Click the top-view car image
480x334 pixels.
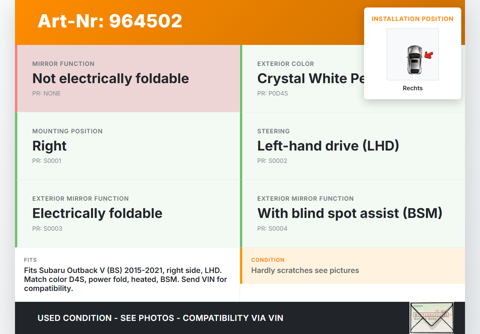click(414, 60)
